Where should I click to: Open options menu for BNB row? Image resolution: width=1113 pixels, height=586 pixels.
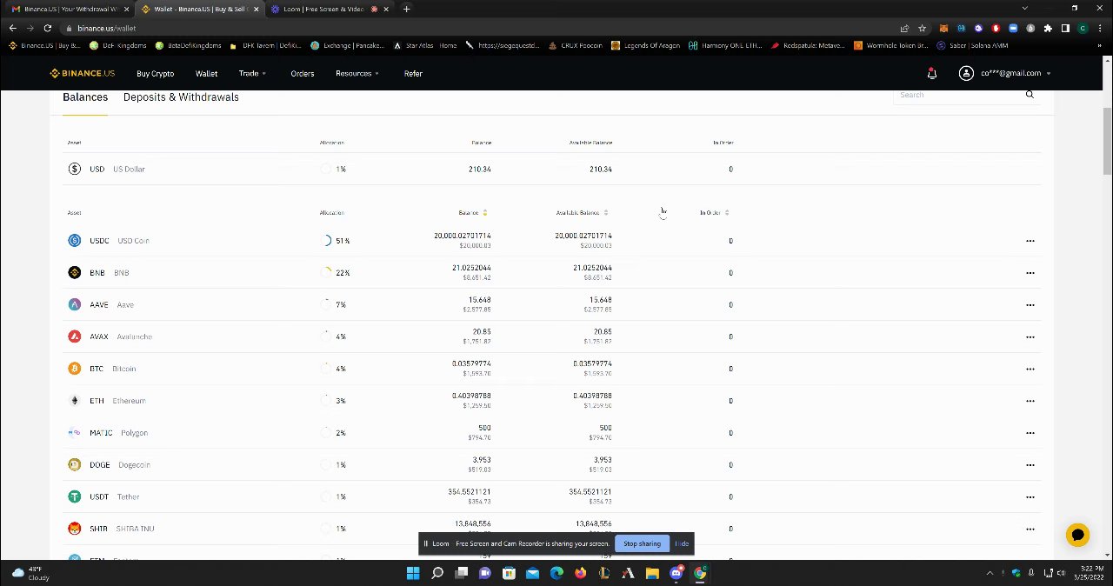[x=1030, y=273]
